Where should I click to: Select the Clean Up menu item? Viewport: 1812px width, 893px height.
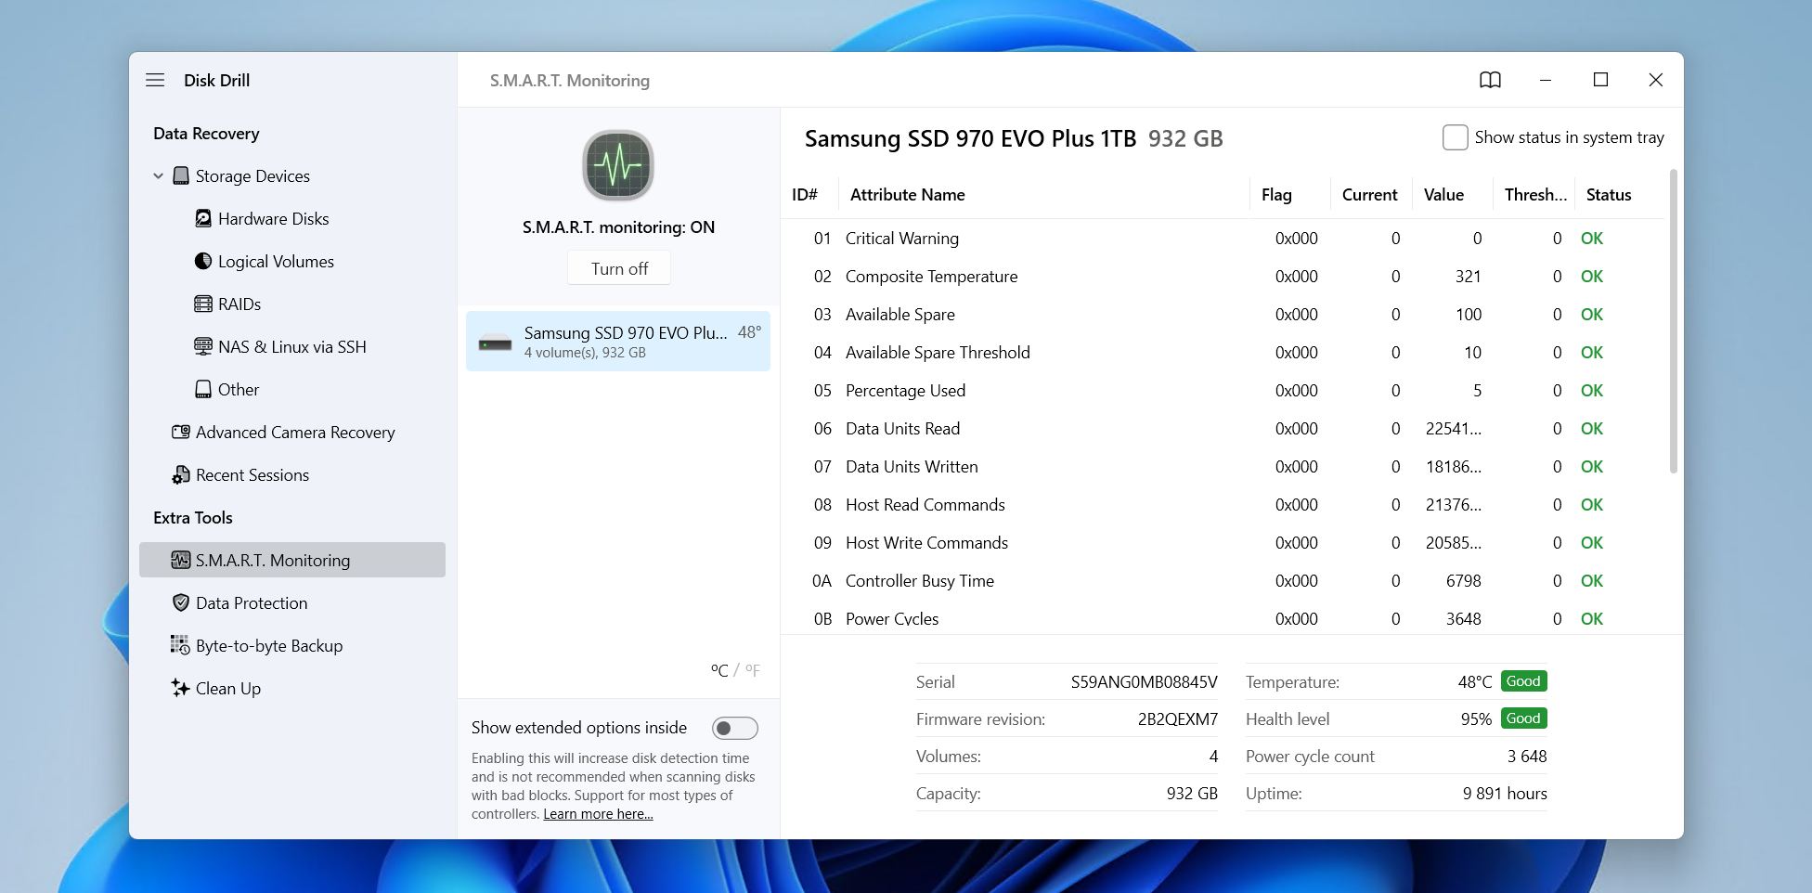tap(227, 689)
